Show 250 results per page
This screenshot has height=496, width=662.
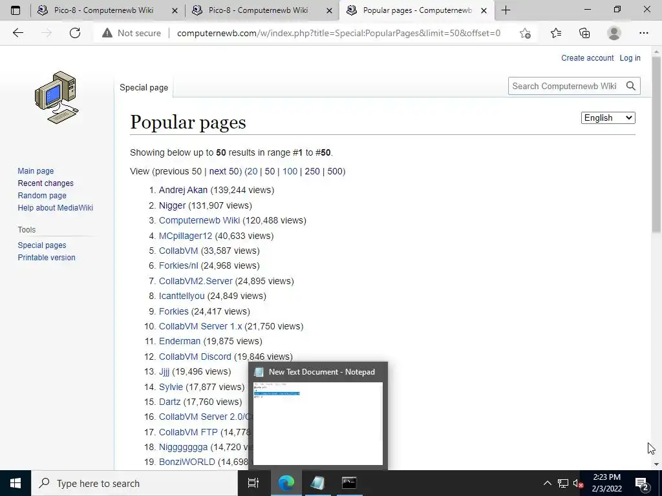[x=312, y=171]
